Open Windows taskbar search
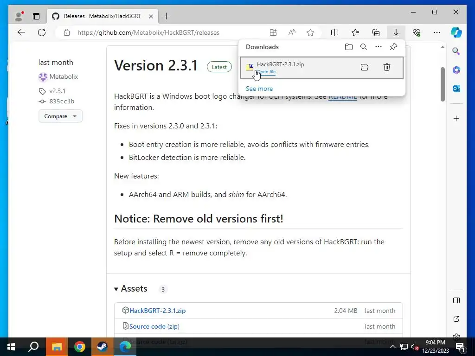Screen dimensions: 475x356 33,347
